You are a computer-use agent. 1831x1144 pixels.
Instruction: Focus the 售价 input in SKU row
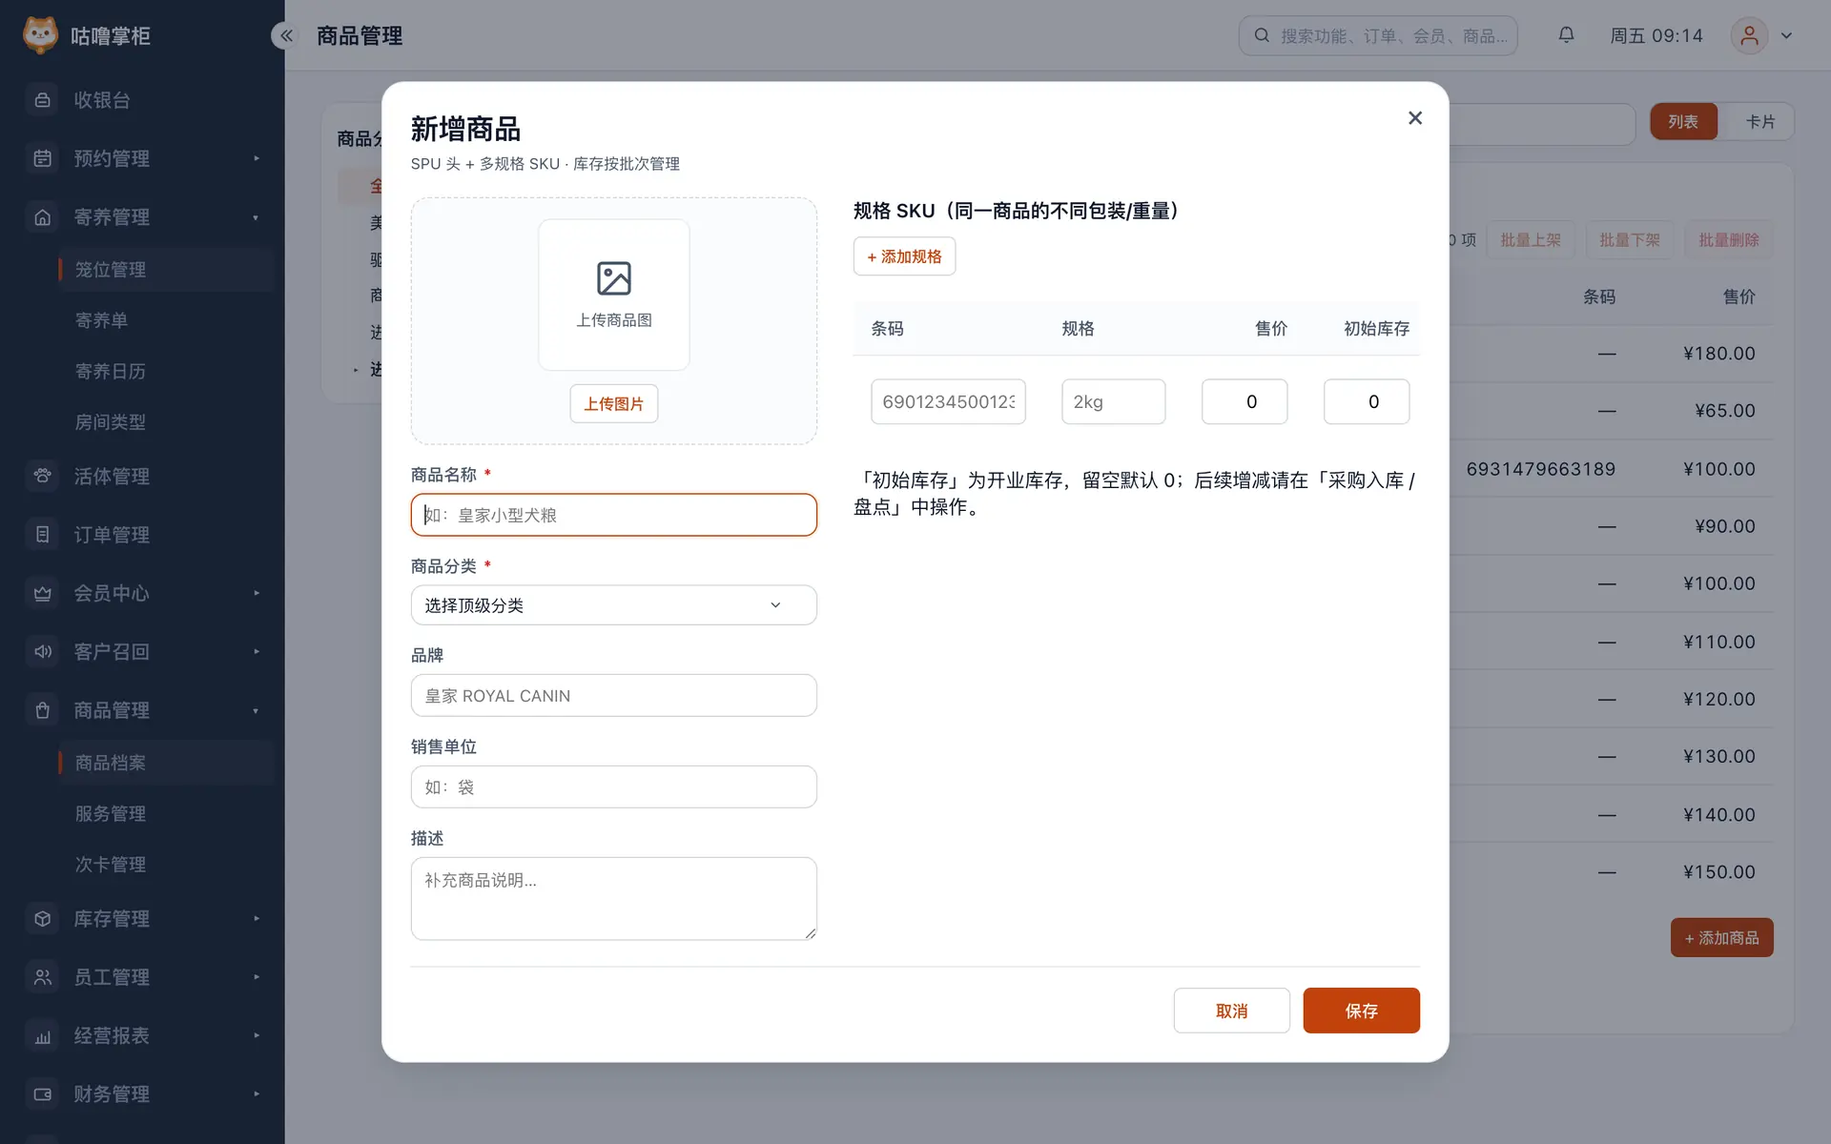tap(1245, 401)
